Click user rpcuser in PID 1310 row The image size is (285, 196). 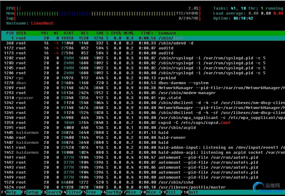pos(25,98)
